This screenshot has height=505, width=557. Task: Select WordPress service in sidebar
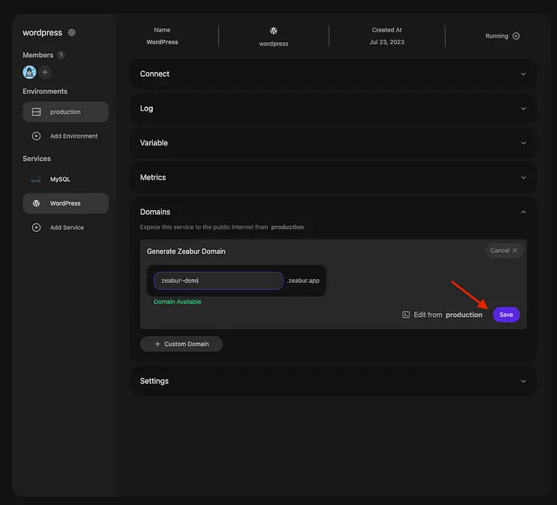pyautogui.click(x=65, y=203)
